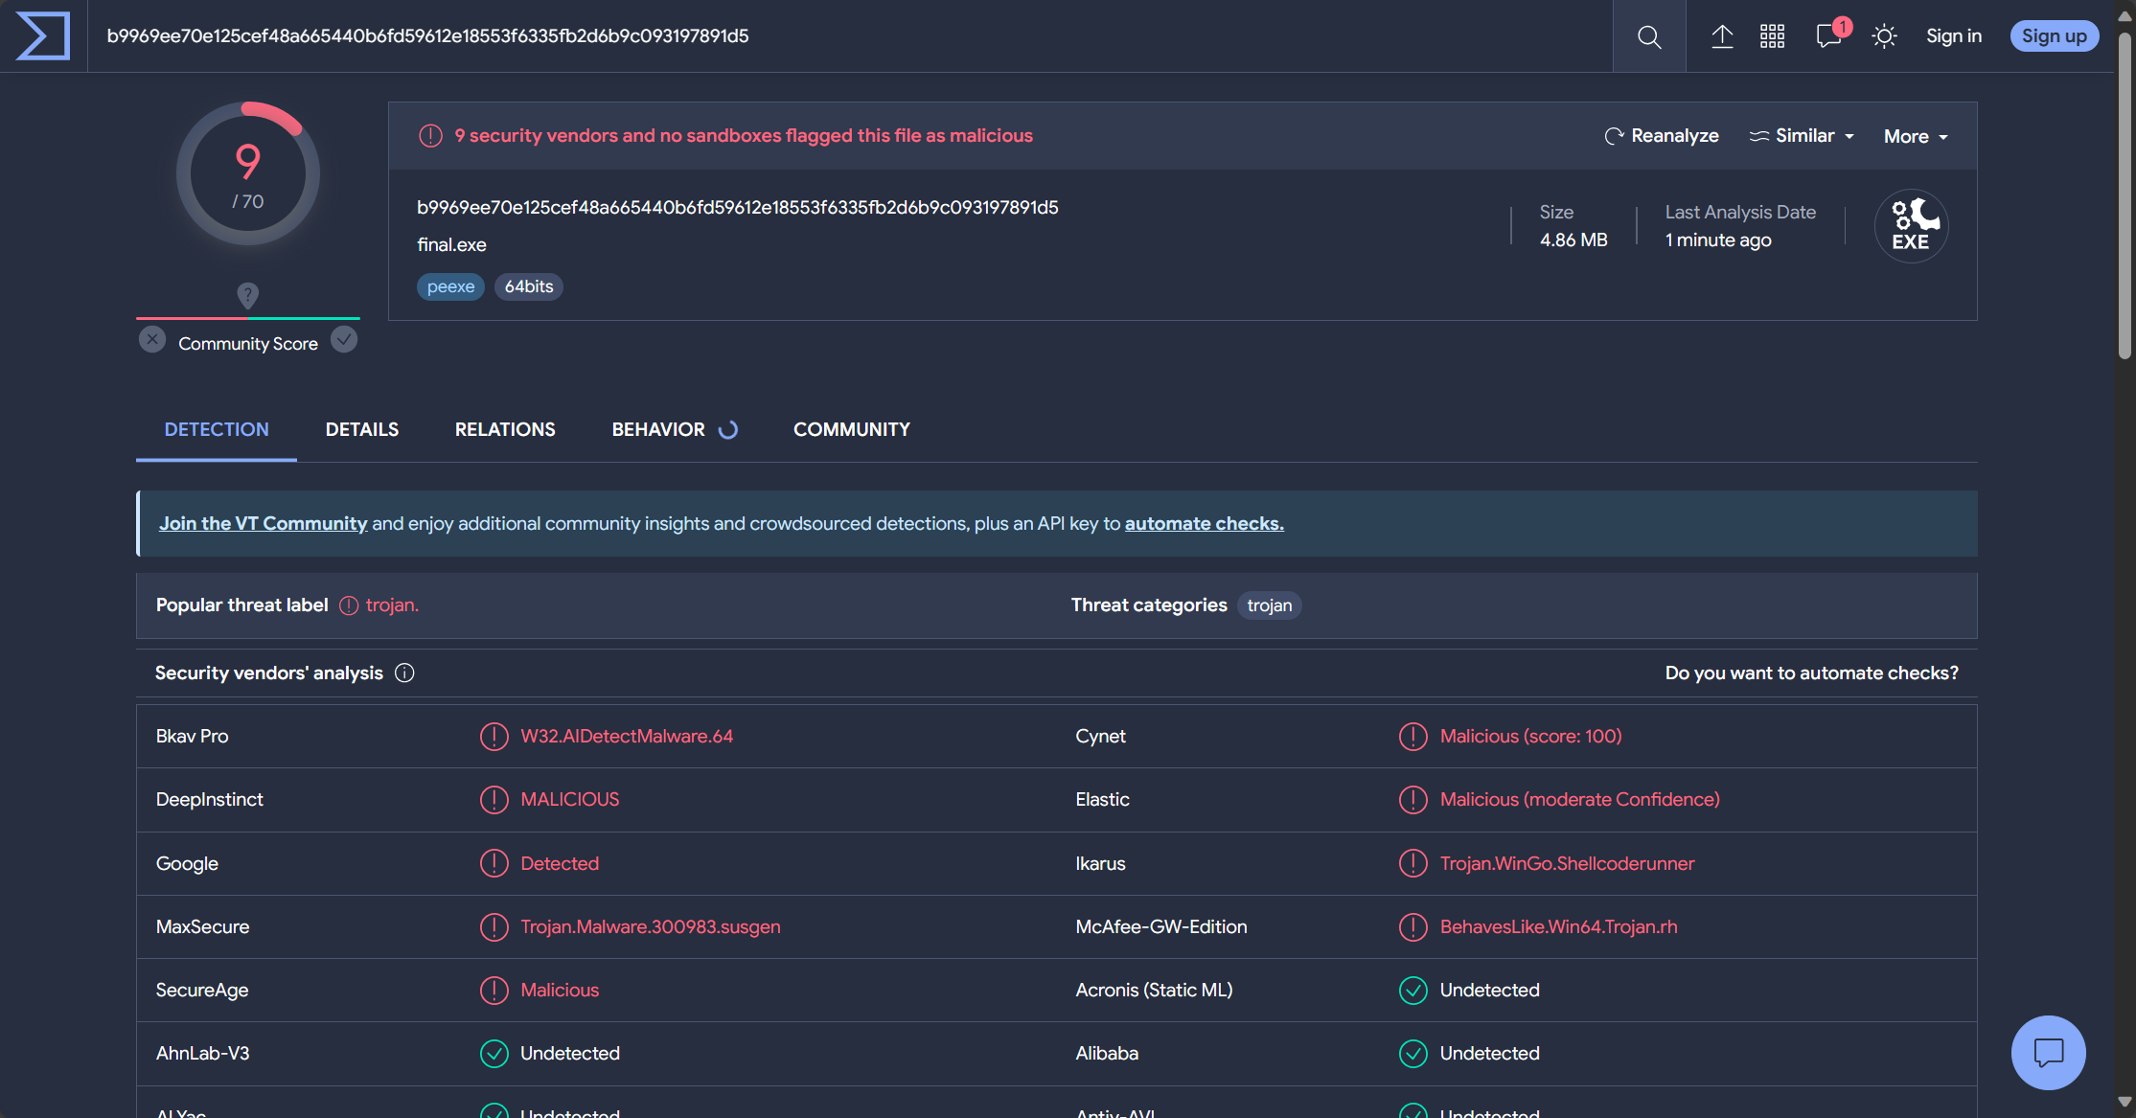Screen dimensions: 2136x1118
Task: Click Malicious (score: 100) result text
Action: point(1530,737)
